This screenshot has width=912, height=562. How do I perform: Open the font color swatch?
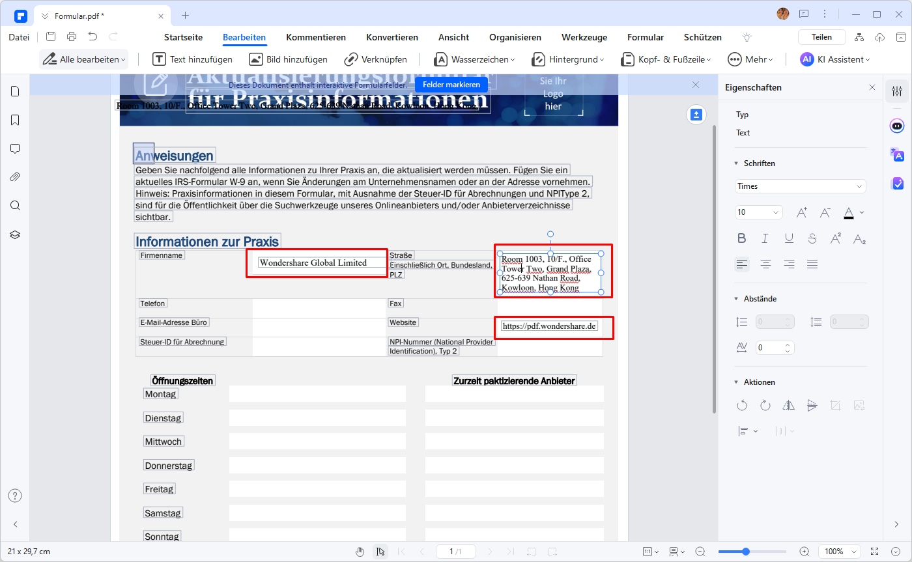848,212
